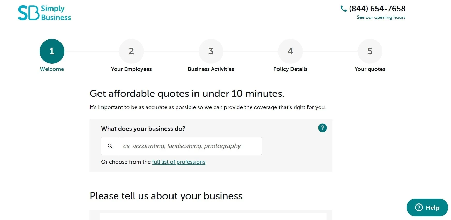Click the teal question mark help icon
Viewport: 451px width, 220px height.
tap(322, 128)
